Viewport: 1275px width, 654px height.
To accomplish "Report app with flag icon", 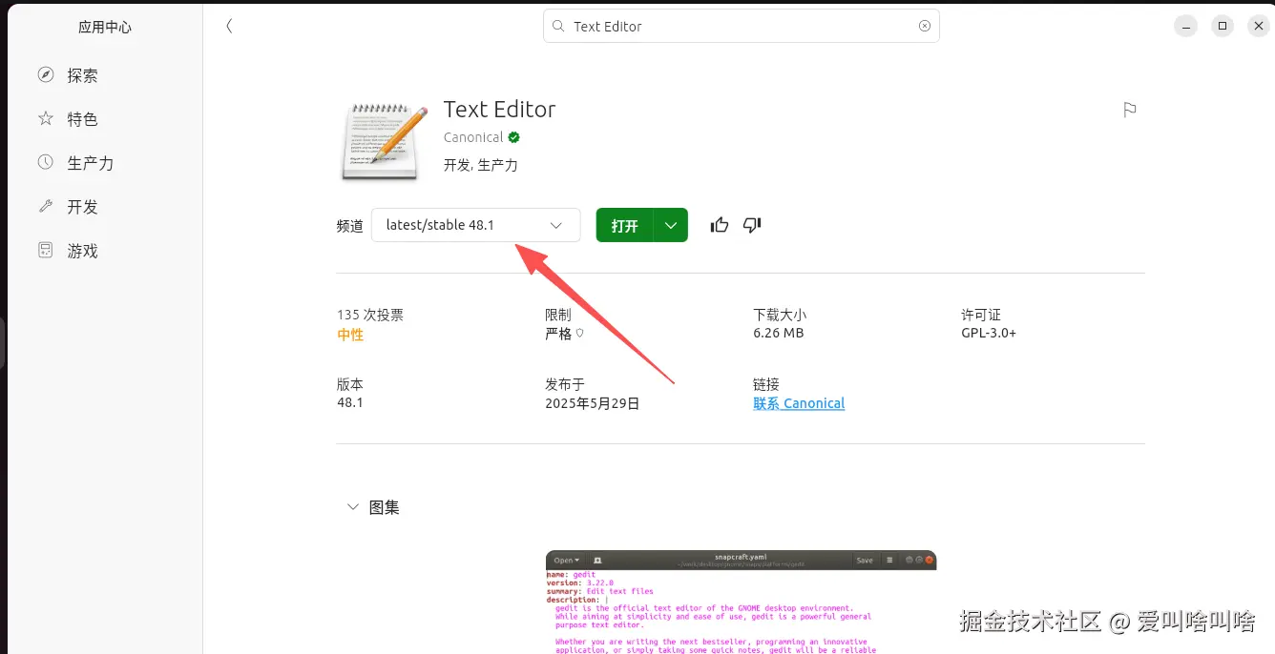I will (1130, 110).
